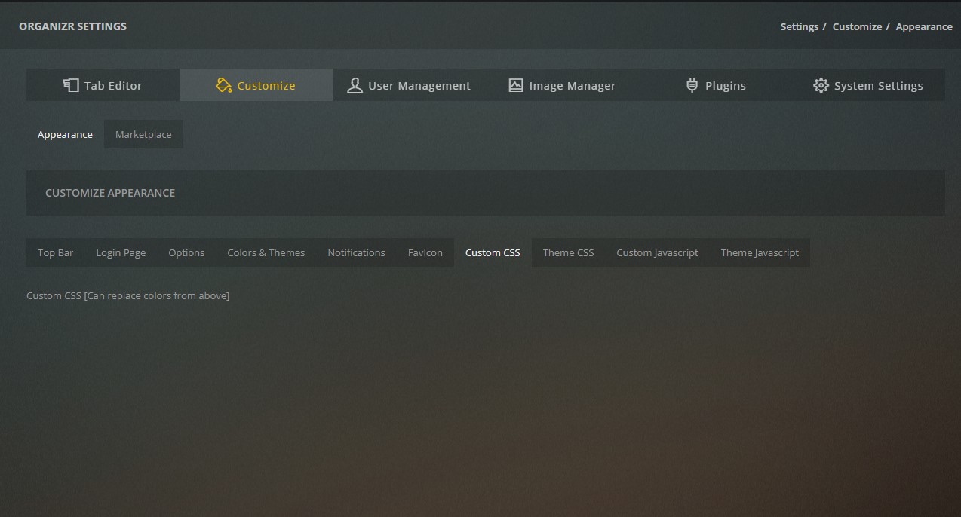Go to User Management tab
The image size is (961, 517).
click(409, 85)
